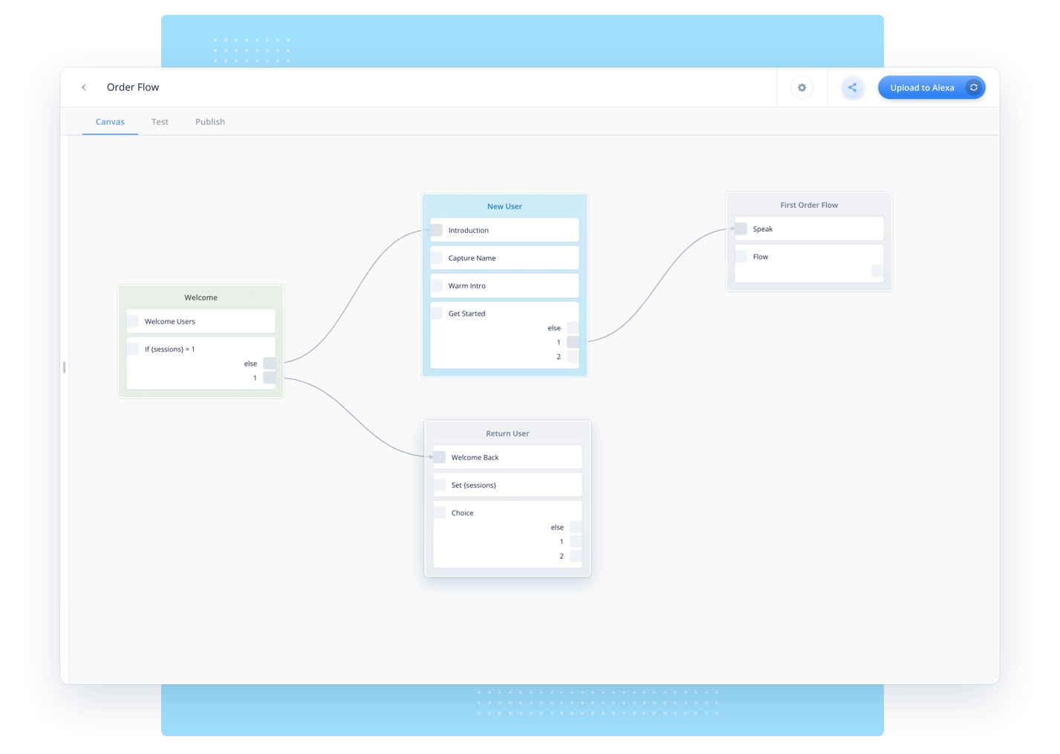Click the back arrow beside Order Flow
The height and width of the screenshot is (754, 1060).
tap(84, 87)
